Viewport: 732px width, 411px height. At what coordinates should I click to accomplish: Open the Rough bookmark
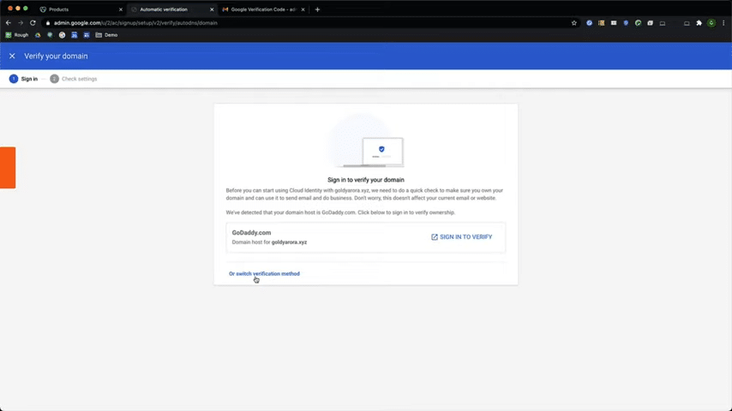coord(17,35)
